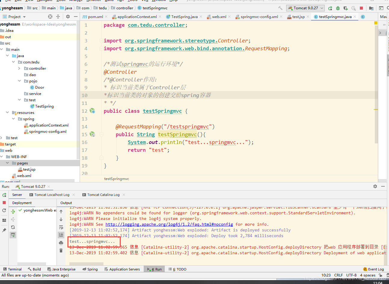Deploy all artifacts in Deployment panel
Viewport: 389px width, 284px height.
click(x=13, y=212)
